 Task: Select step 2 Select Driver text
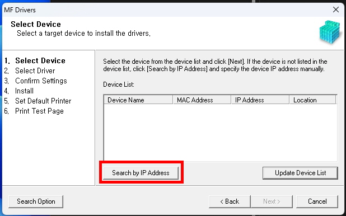(x=35, y=71)
